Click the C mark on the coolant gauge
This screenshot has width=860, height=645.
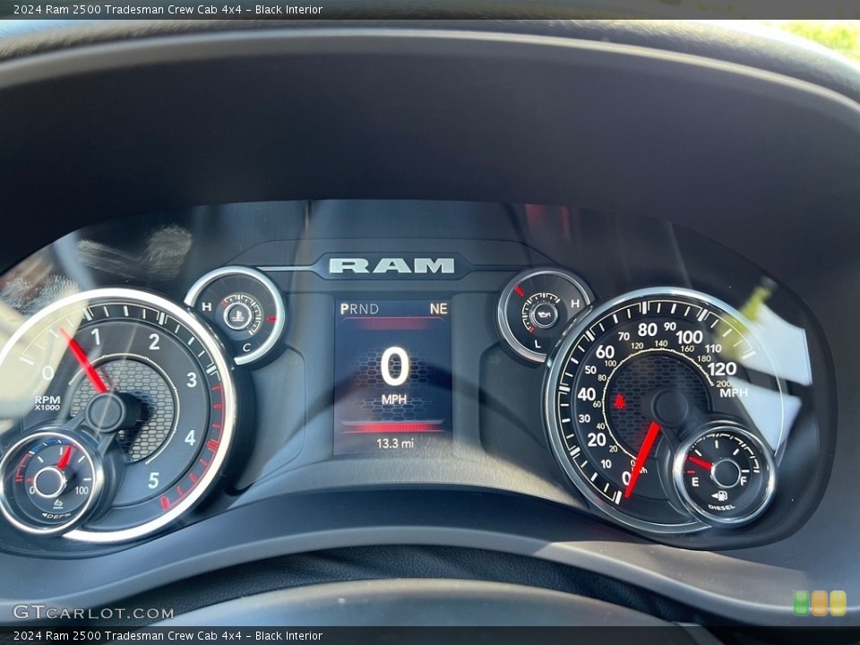(246, 347)
